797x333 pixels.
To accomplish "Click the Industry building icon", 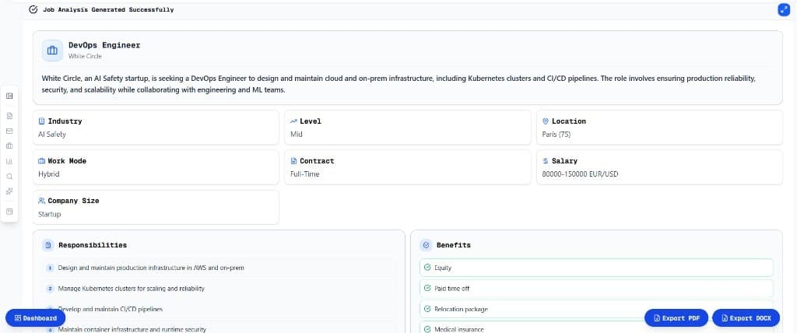I will tap(42, 121).
